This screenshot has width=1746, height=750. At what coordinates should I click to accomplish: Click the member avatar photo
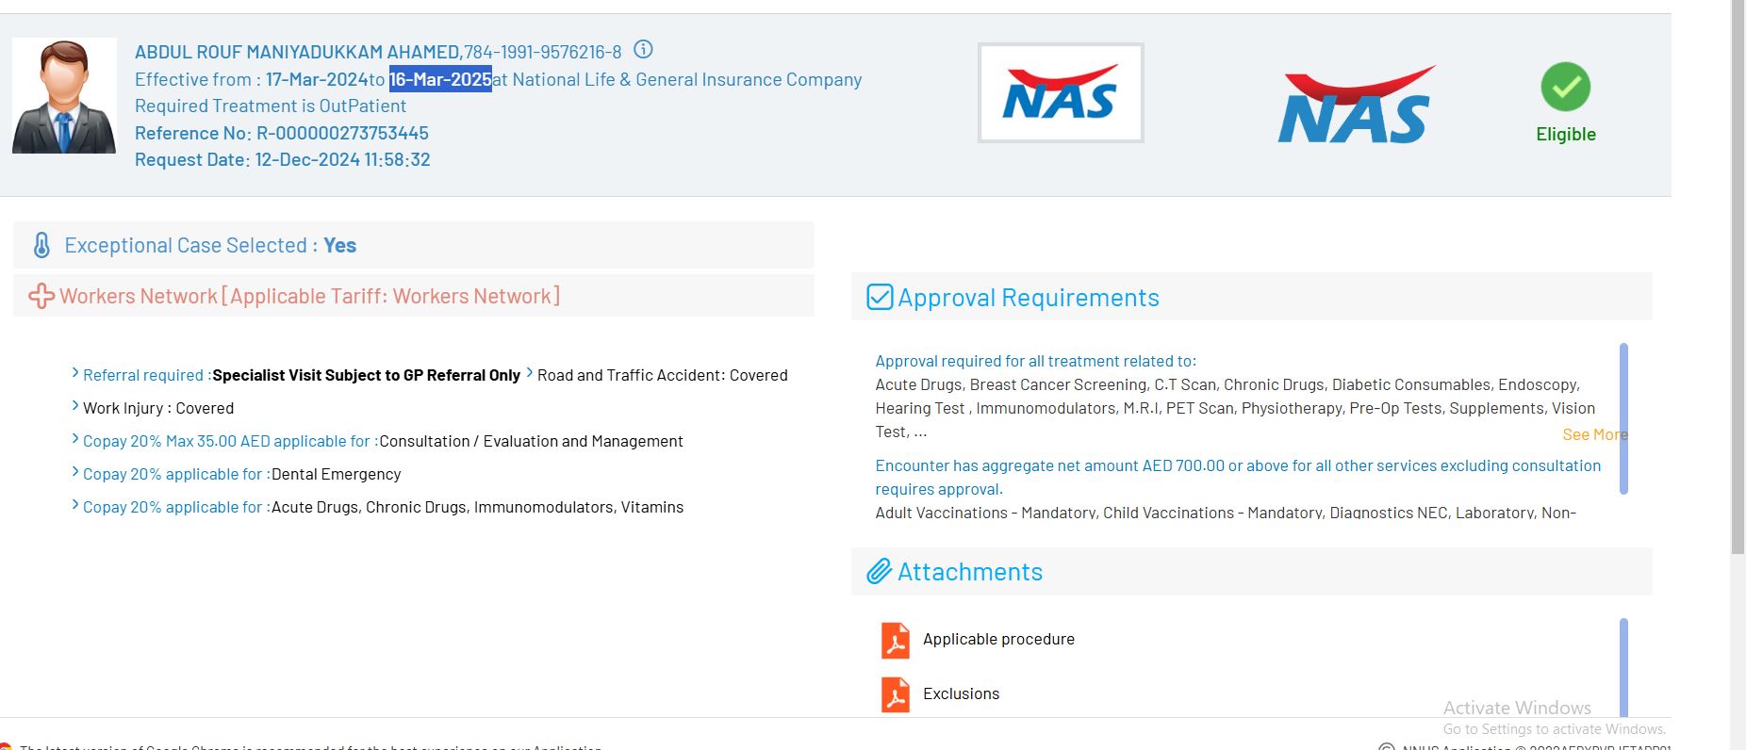64,95
